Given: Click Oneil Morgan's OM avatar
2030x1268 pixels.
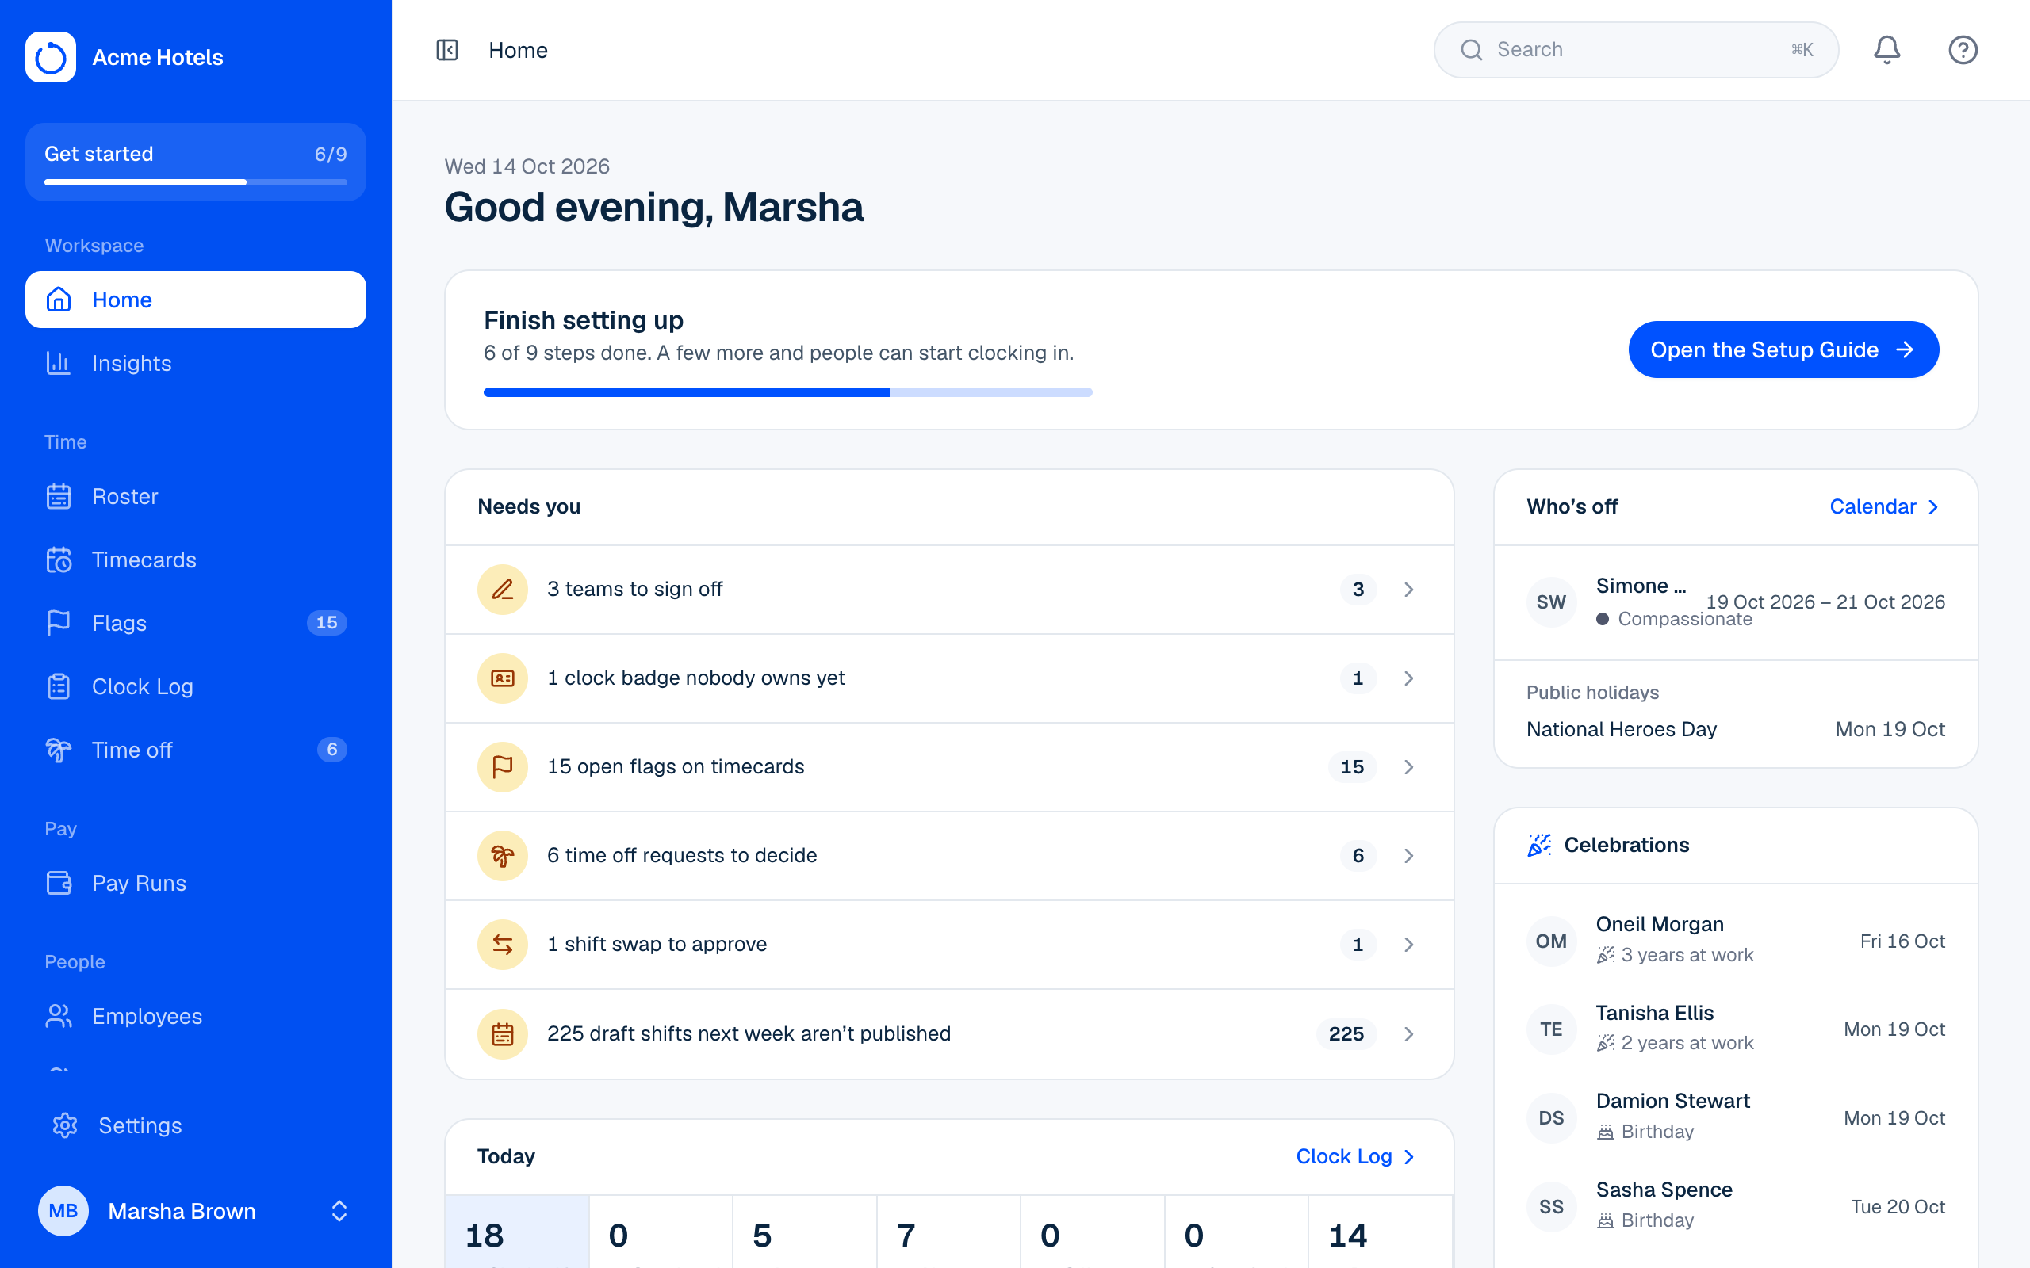Looking at the screenshot, I should 1551,941.
